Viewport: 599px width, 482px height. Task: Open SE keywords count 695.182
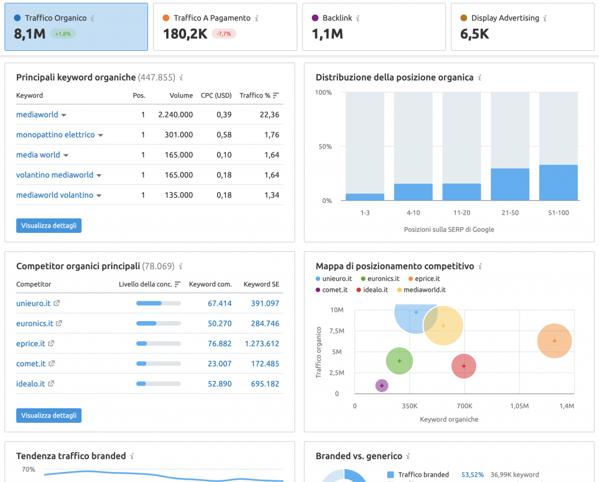265,384
